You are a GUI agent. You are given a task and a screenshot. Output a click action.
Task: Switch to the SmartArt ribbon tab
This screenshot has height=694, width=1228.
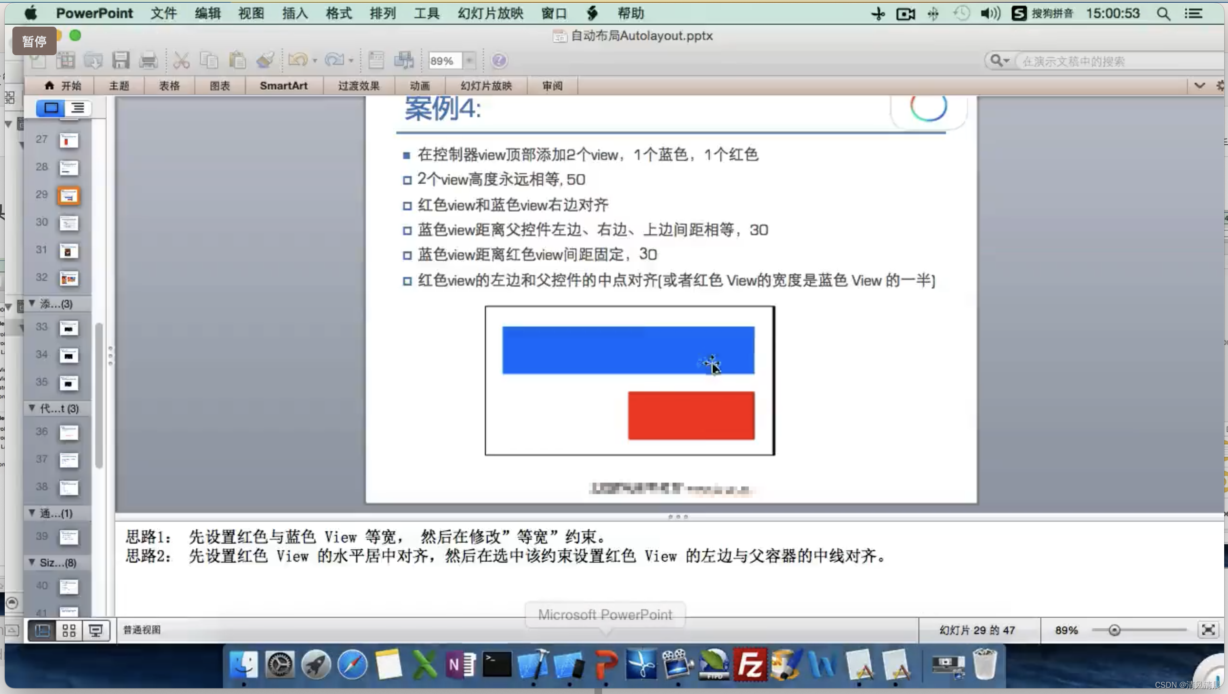284,86
